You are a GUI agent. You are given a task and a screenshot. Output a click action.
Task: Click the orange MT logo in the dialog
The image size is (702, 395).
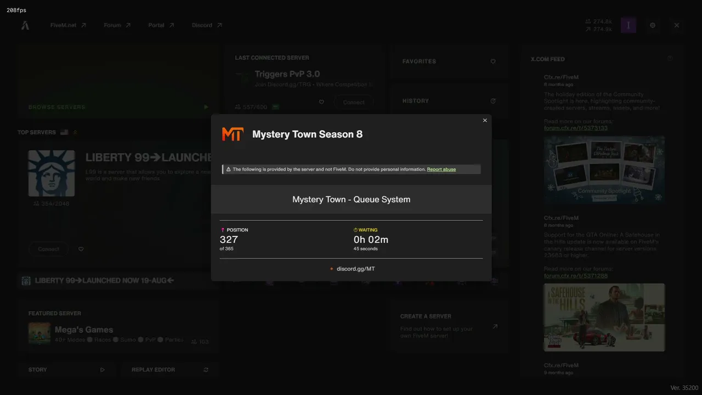(x=233, y=134)
